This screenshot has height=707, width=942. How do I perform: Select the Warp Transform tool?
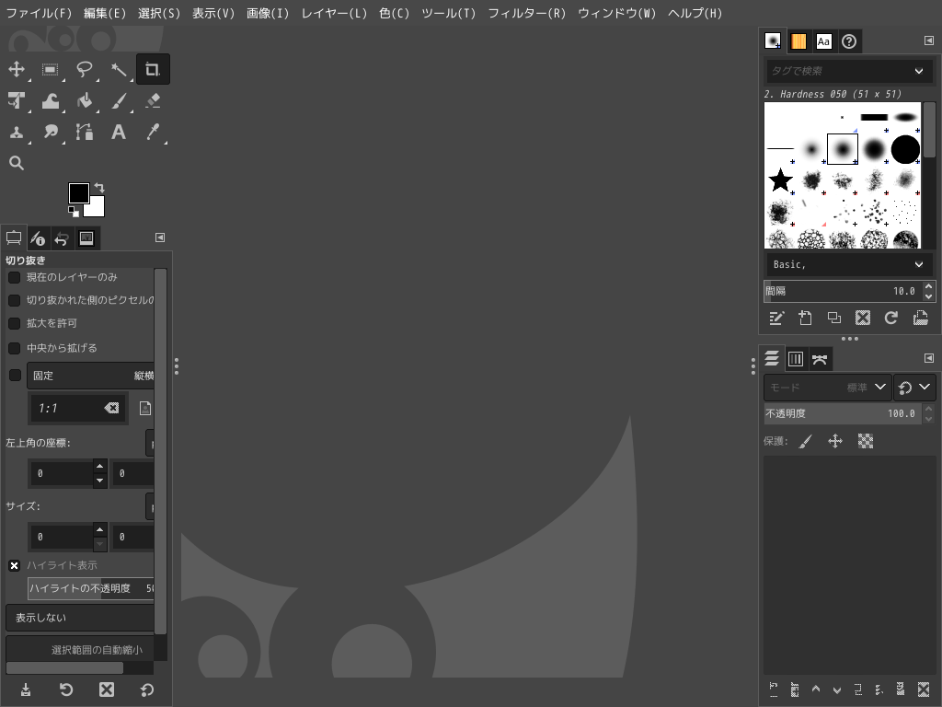[51, 100]
